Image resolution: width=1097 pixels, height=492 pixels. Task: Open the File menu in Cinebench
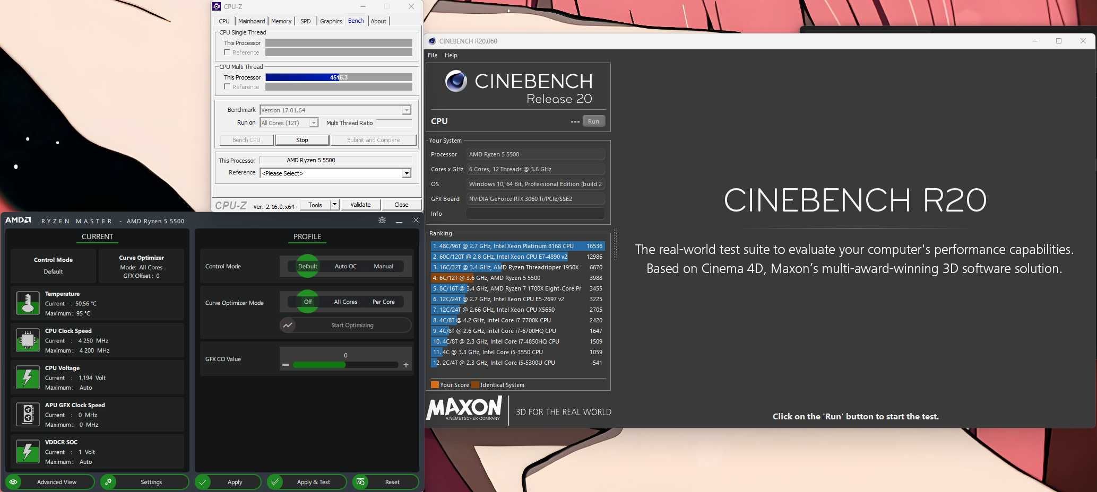point(433,55)
